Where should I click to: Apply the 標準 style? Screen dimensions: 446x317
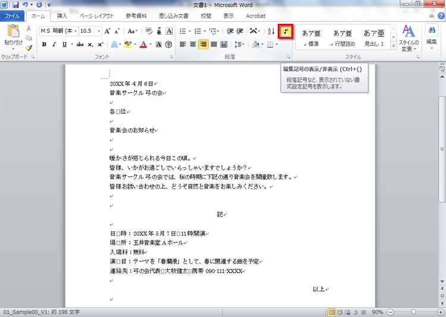(x=311, y=37)
